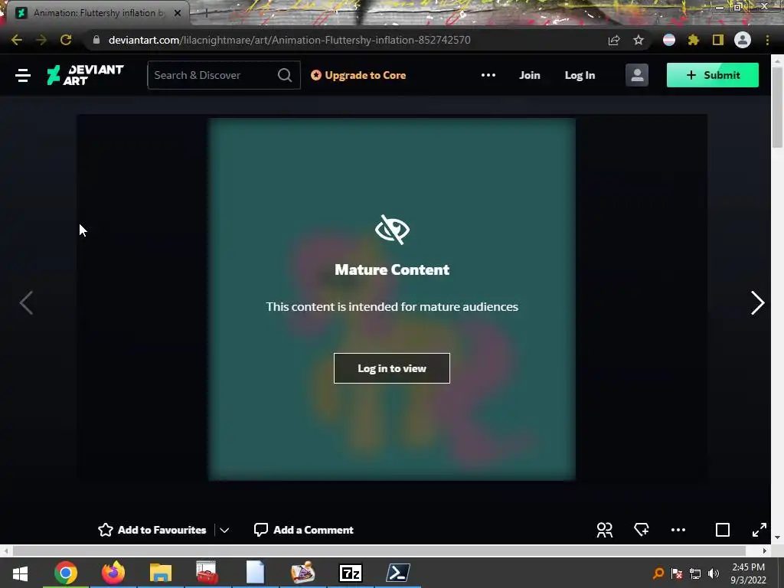Open the extensions puzzle icon
784x588 pixels.
point(694,40)
